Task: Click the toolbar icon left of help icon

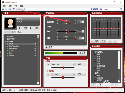Action: coord(21,9)
